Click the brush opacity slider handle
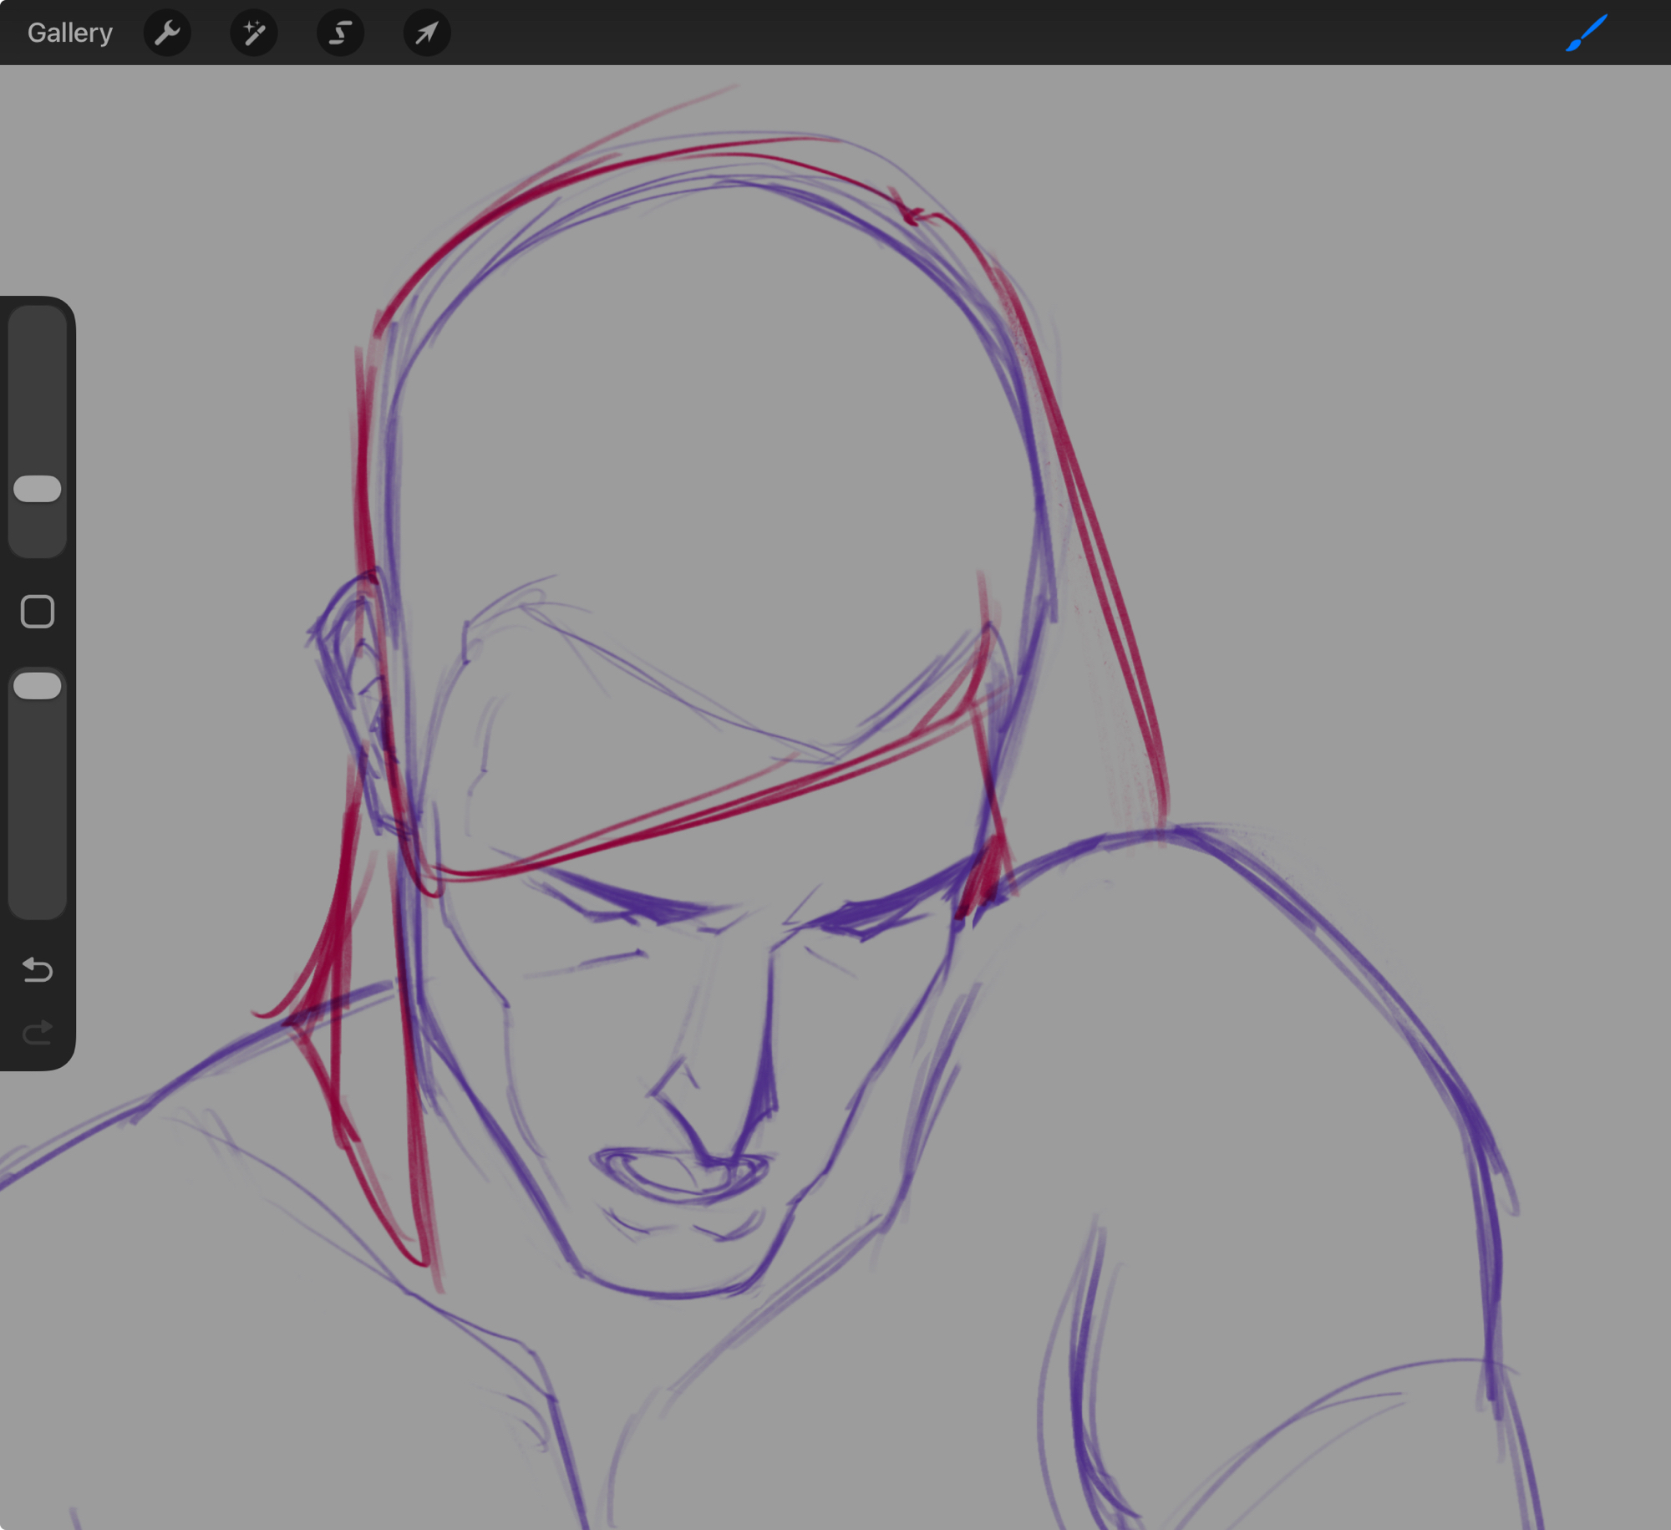1671x1530 pixels. pos(38,686)
